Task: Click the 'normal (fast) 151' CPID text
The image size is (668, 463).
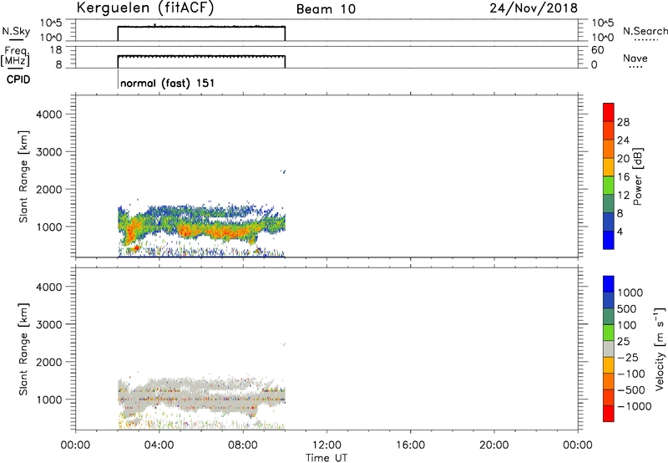Action: coord(168,83)
